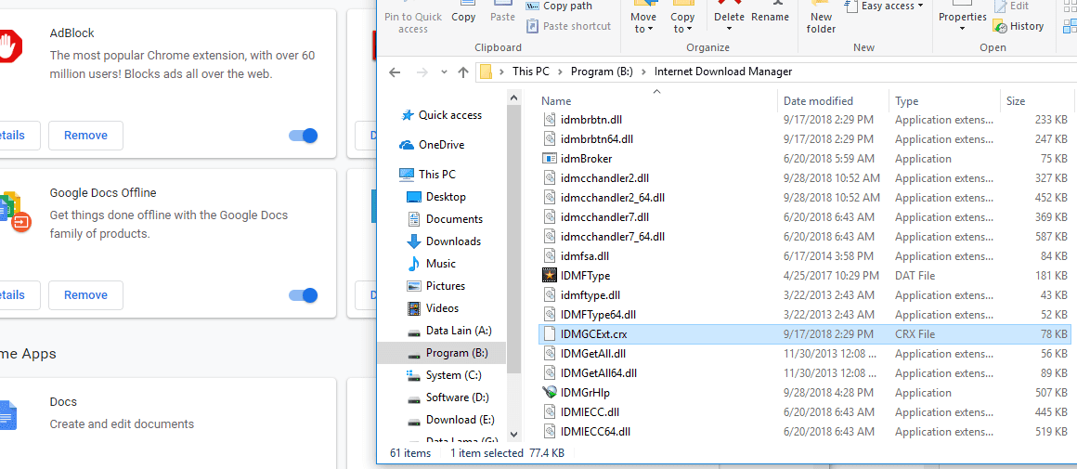Click Copy path in Clipboard group

coord(560,7)
